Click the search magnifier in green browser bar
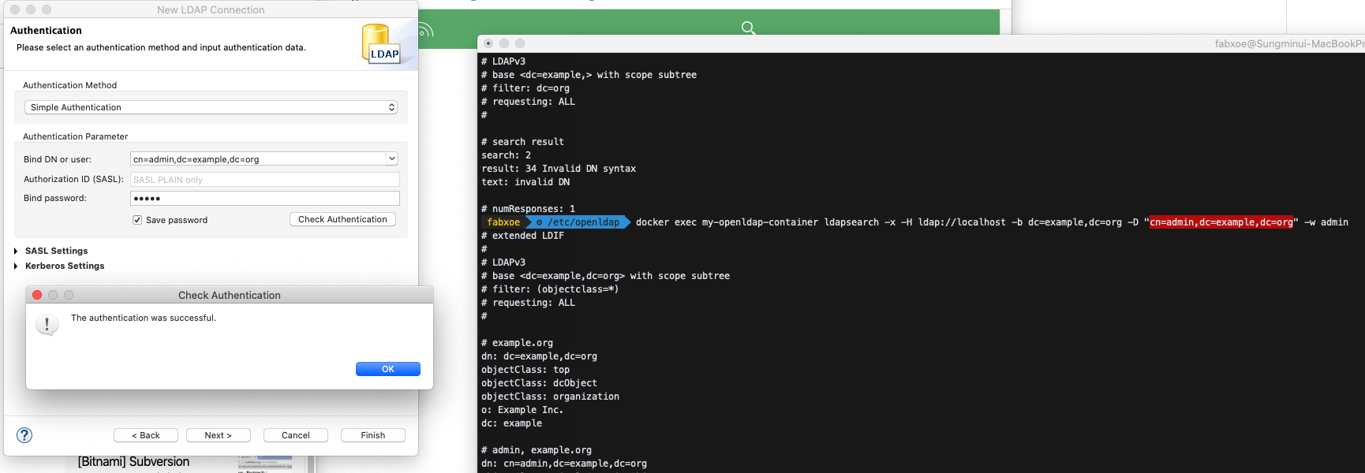 (x=748, y=28)
